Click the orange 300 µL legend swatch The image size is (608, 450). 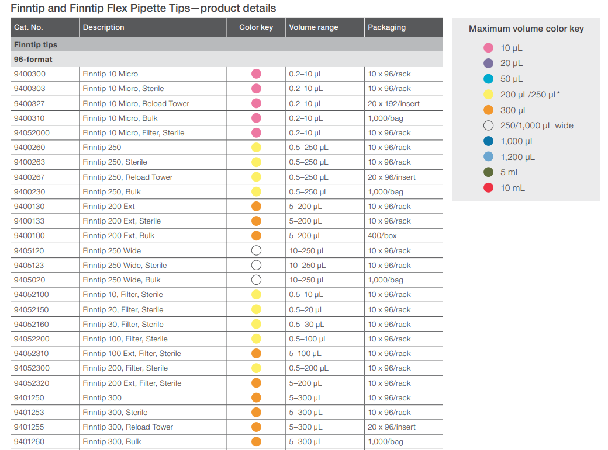488,110
